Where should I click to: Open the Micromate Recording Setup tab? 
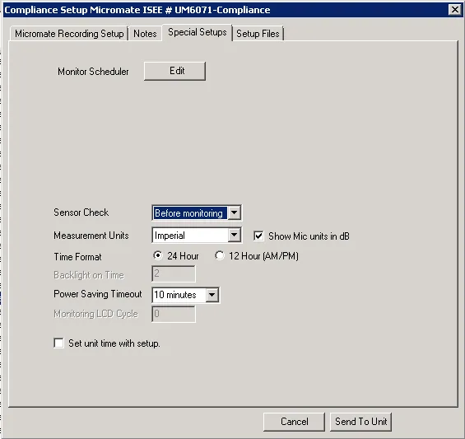click(x=69, y=34)
